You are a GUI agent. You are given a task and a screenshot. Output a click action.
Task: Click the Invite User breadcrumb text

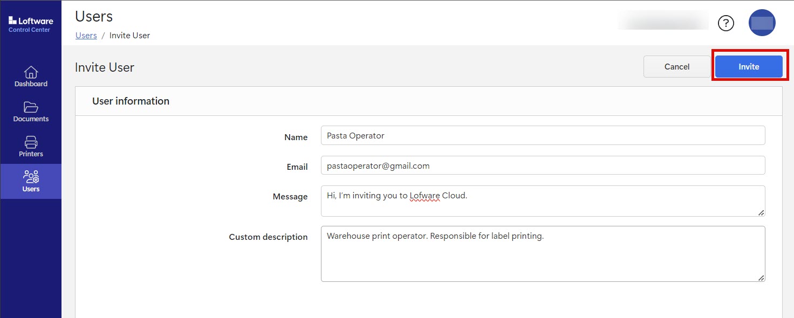pyautogui.click(x=129, y=36)
